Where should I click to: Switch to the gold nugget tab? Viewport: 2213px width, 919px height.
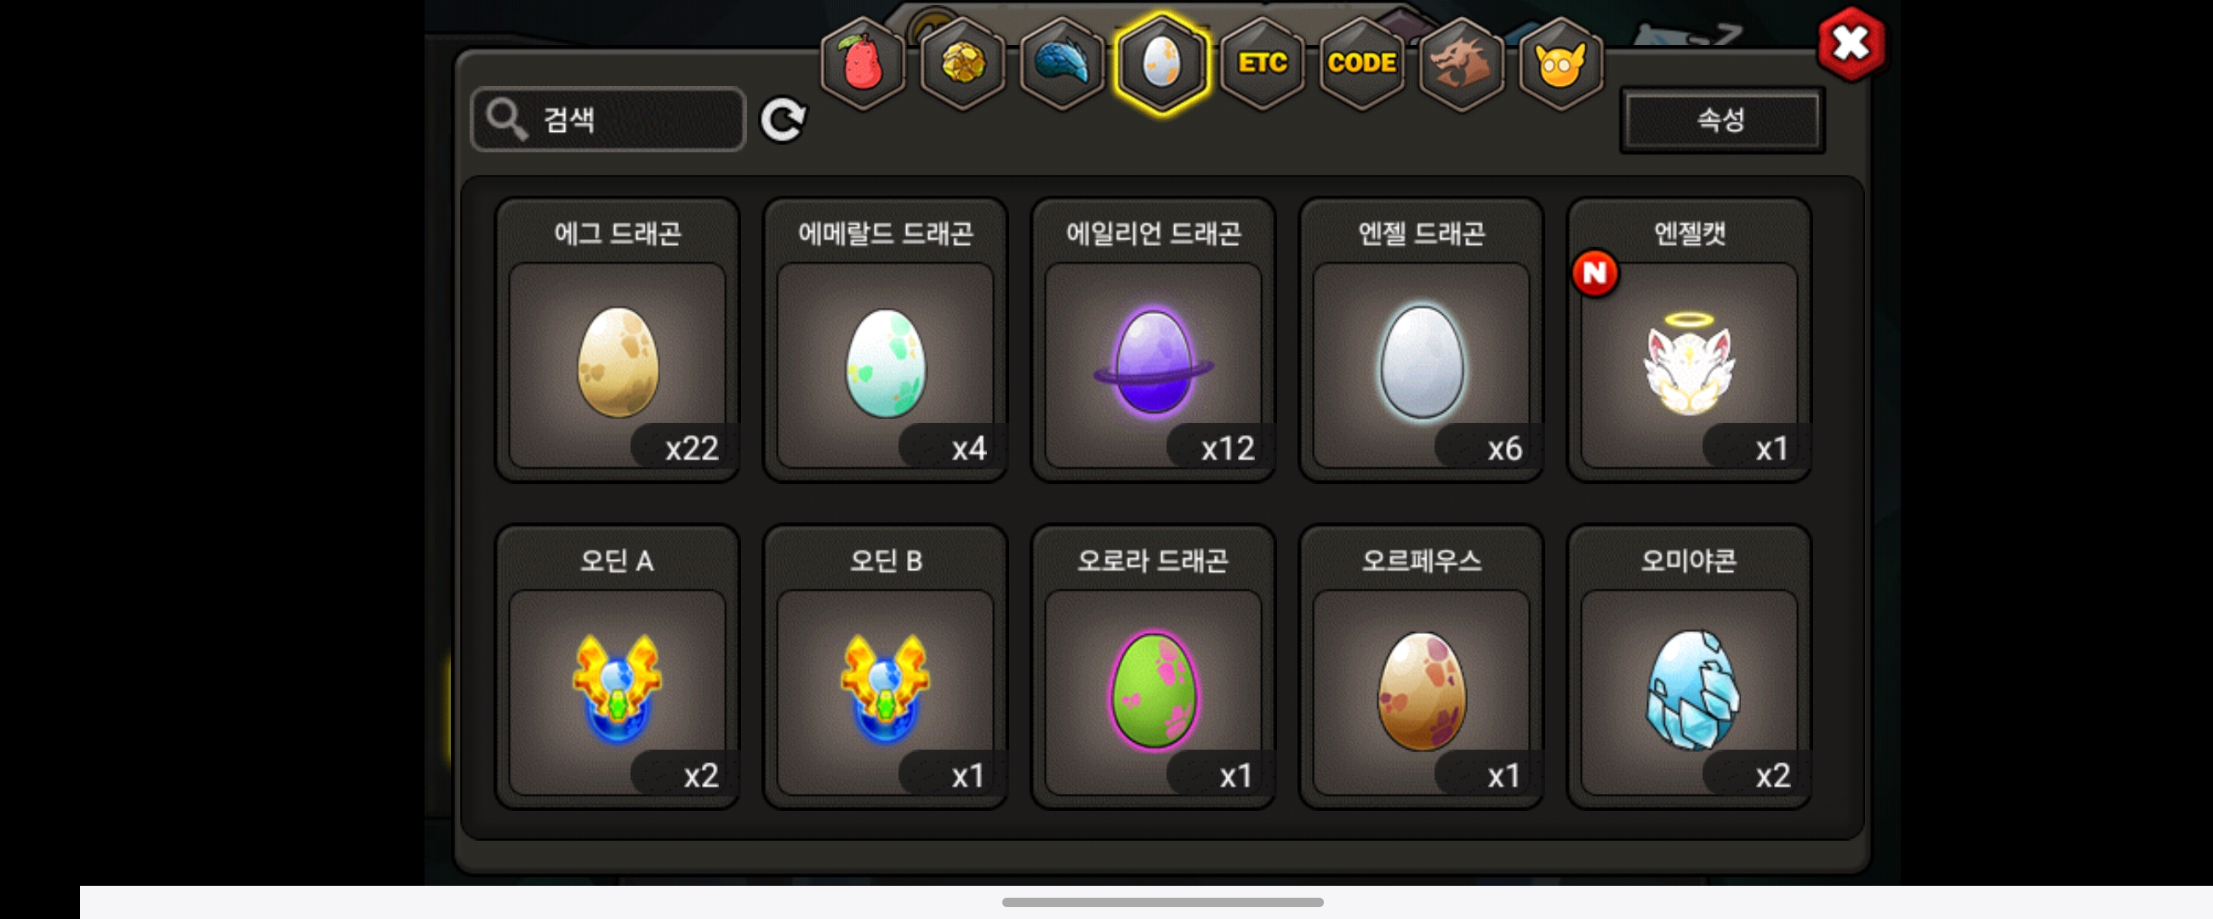pyautogui.click(x=962, y=63)
